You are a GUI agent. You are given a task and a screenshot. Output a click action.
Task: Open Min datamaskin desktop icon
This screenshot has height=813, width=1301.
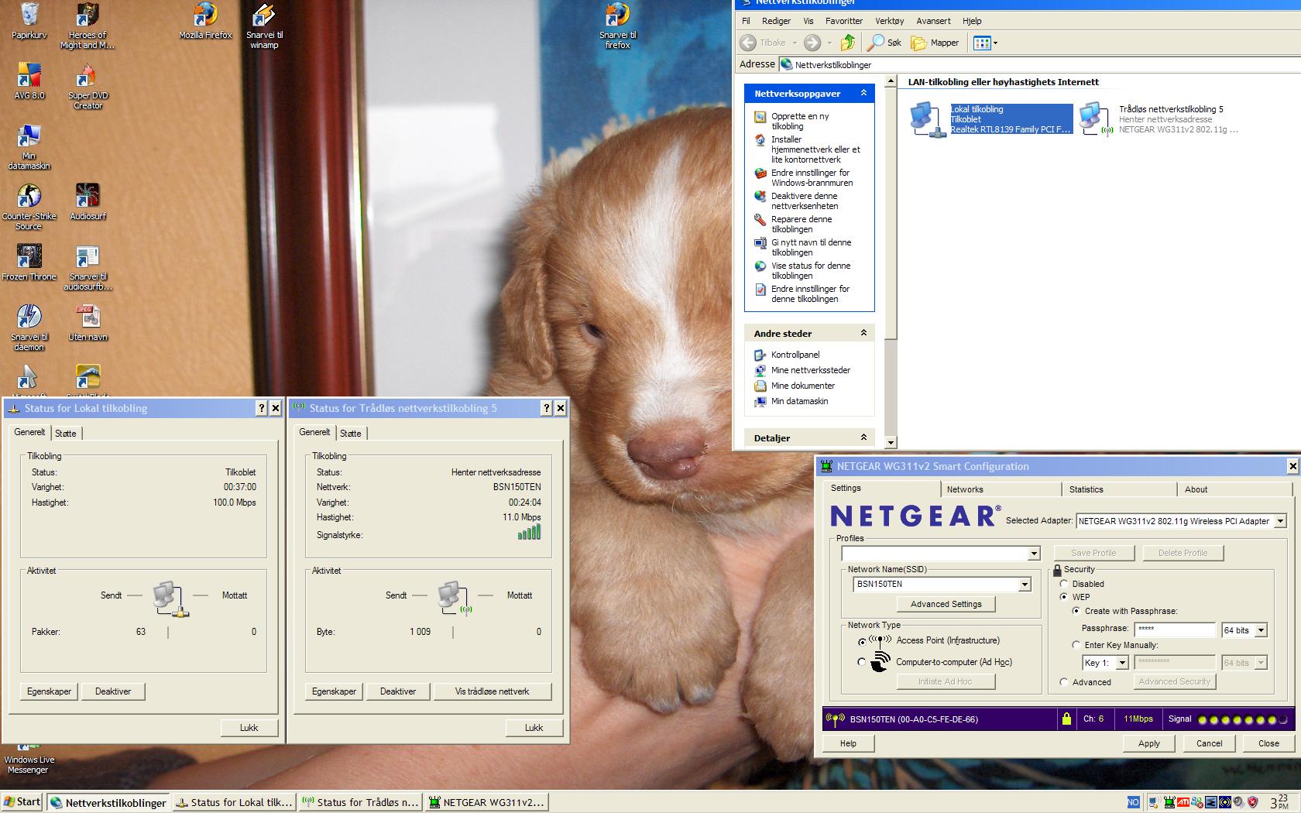tap(29, 146)
